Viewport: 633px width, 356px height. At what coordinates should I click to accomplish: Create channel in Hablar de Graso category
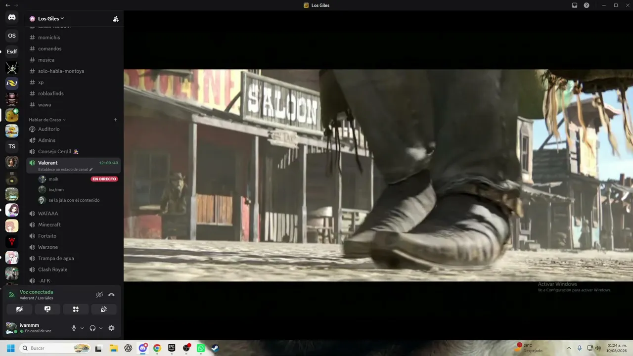[115, 120]
